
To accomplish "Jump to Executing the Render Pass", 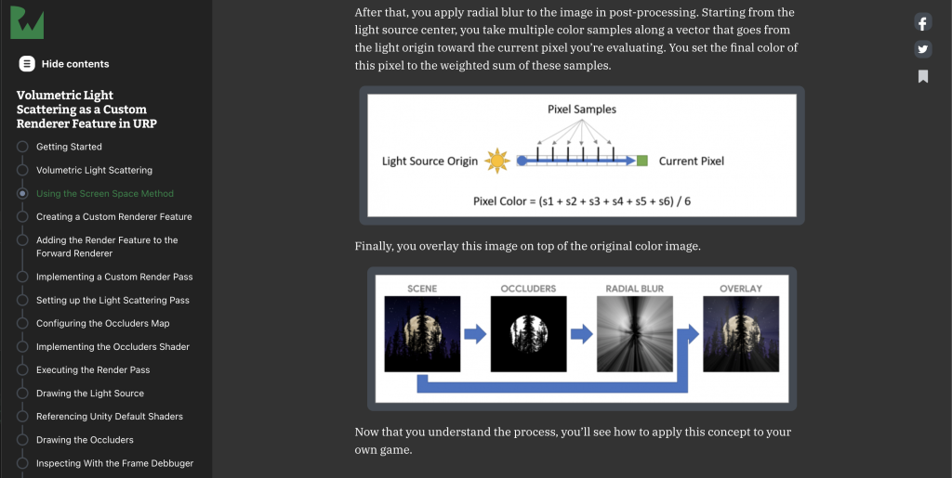I will point(93,369).
